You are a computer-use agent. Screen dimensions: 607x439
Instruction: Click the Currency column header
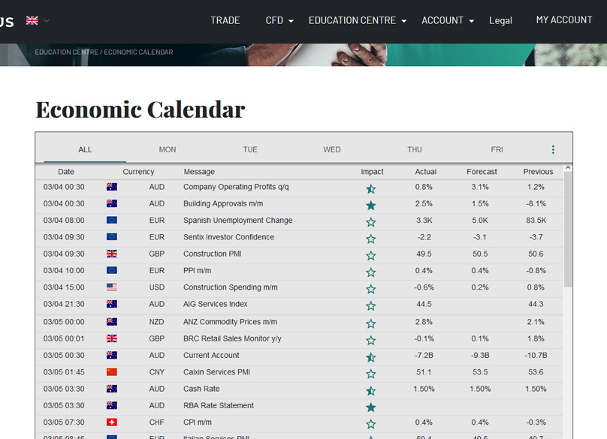[138, 172]
